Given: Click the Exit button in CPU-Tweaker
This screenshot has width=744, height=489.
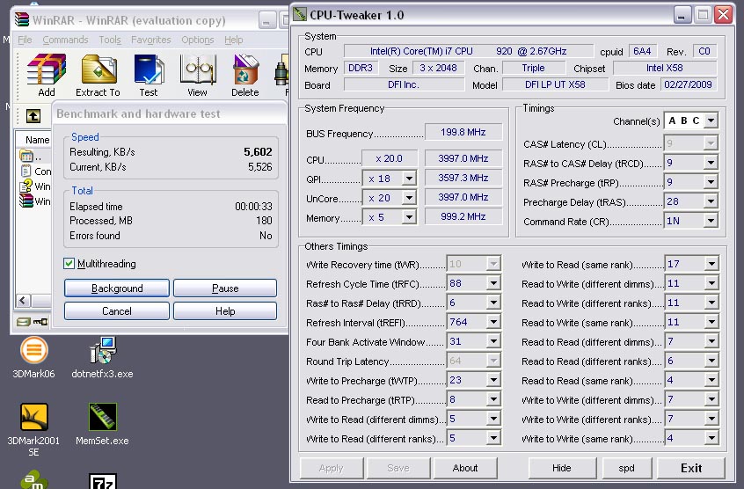Looking at the screenshot, I should tap(691, 468).
